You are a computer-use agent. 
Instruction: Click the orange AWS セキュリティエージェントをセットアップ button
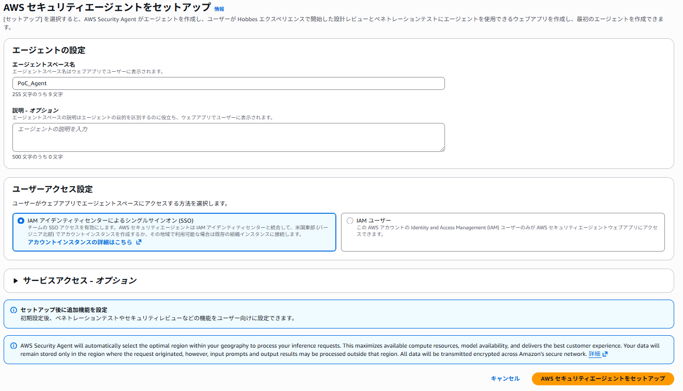pos(602,379)
